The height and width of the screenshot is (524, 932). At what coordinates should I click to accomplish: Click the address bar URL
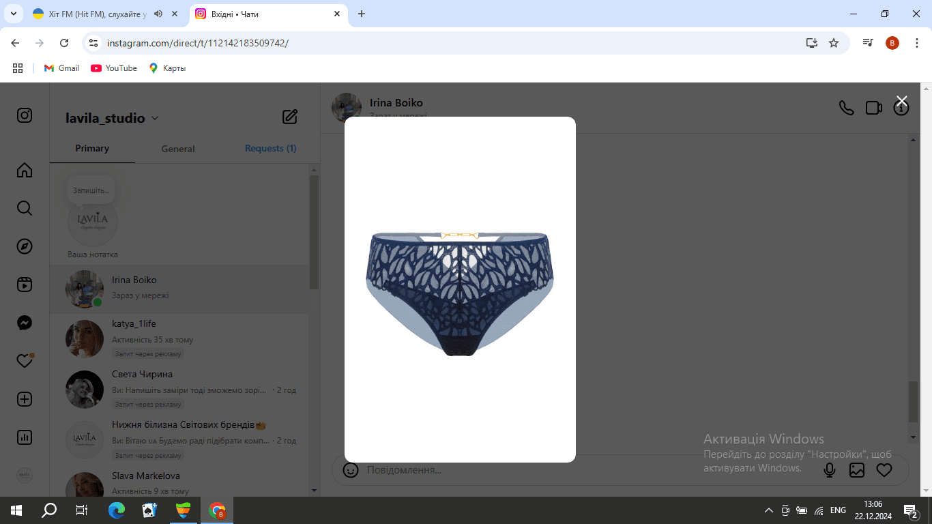coord(198,43)
